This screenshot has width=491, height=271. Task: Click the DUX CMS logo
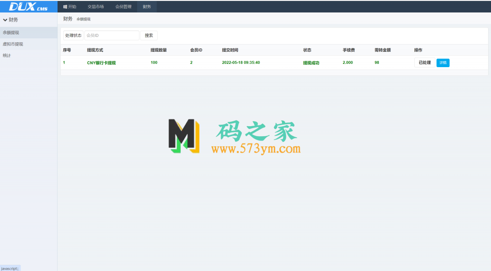pos(28,6)
